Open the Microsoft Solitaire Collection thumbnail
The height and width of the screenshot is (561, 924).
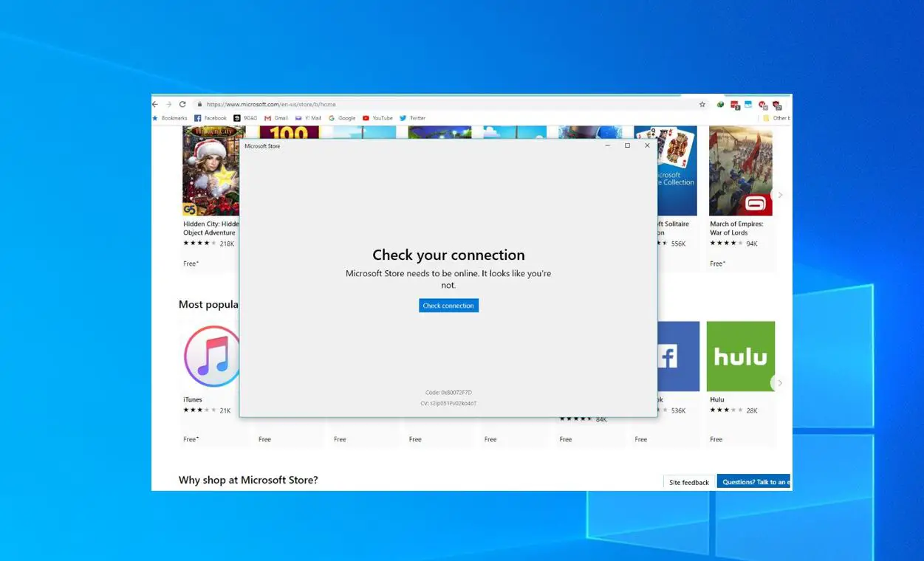pos(677,171)
